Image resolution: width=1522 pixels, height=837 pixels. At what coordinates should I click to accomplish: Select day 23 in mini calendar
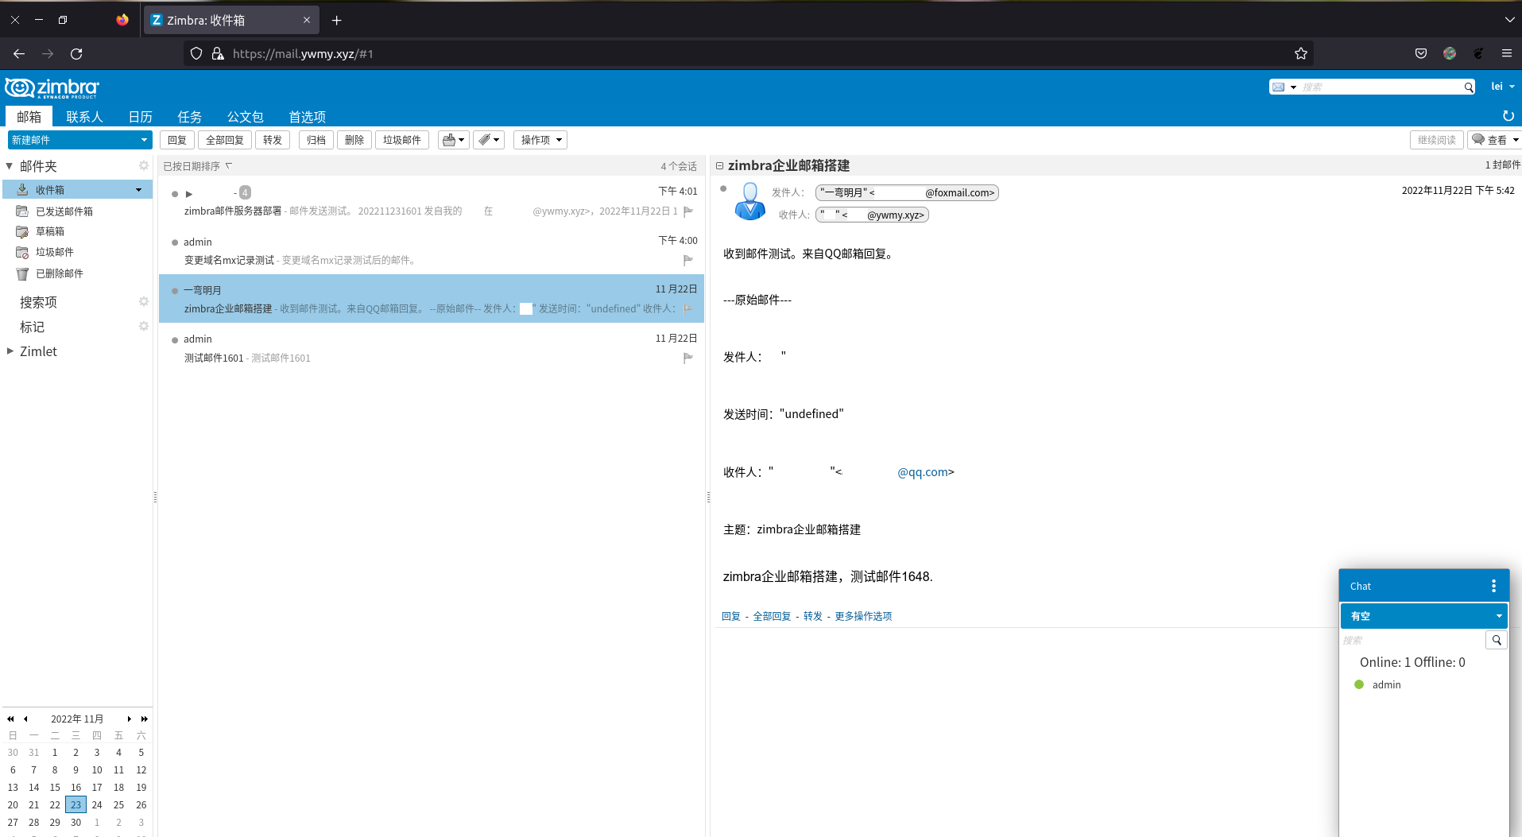click(x=76, y=804)
